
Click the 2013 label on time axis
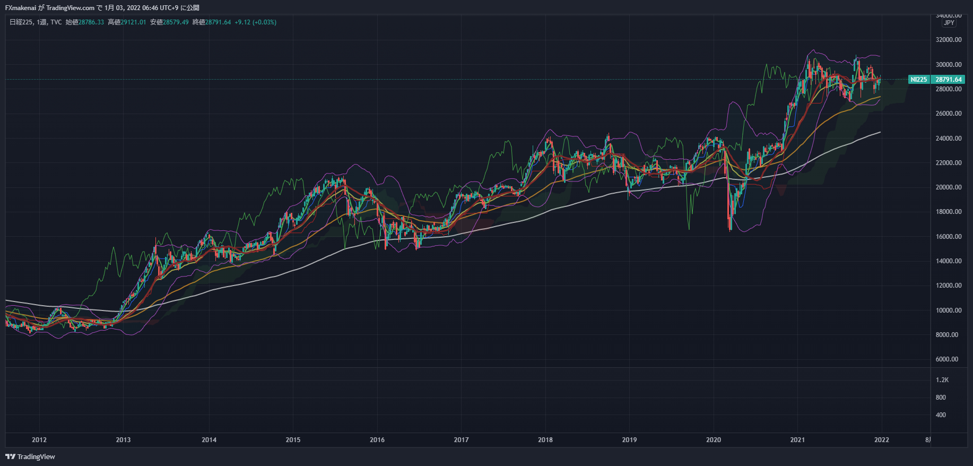[123, 440]
